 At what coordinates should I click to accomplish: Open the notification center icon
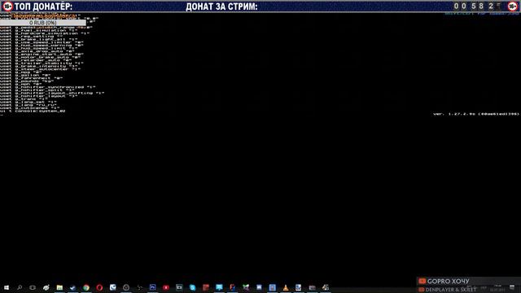coord(512,287)
